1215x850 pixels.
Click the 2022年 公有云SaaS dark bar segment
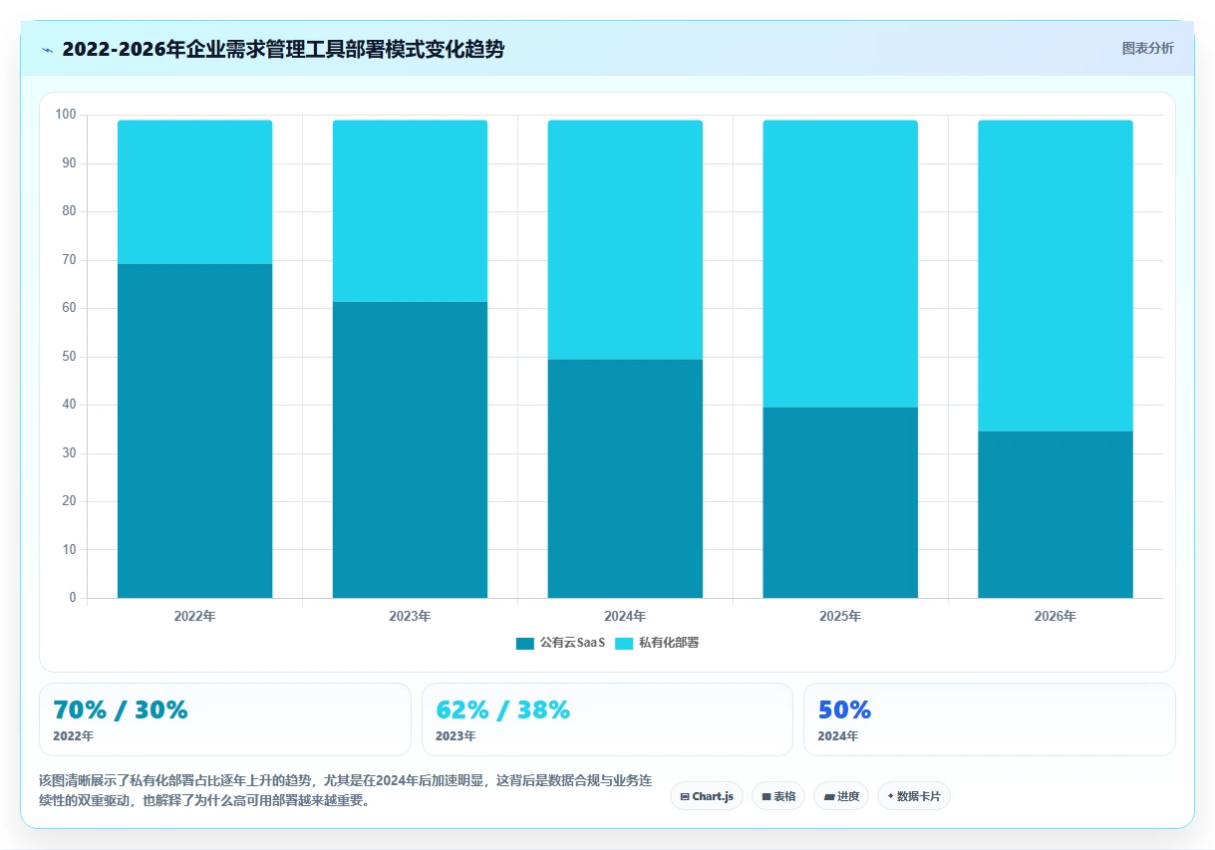pos(194,430)
